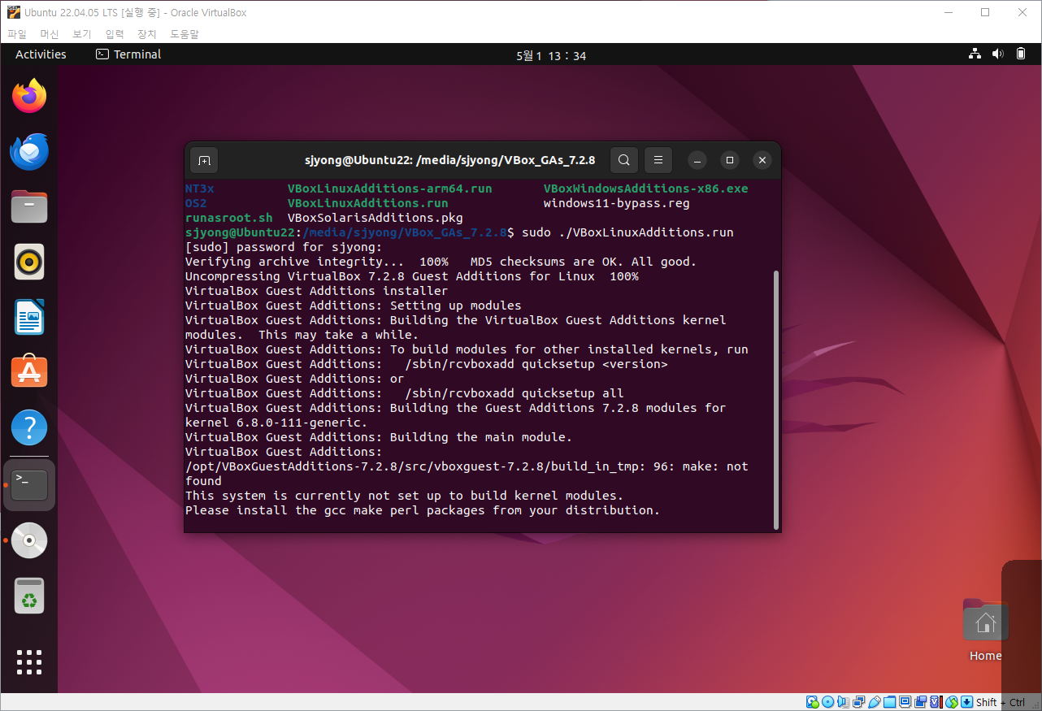Click VirtualBox optical disk status icon
Viewport: 1042px width, 711px height.
tap(827, 702)
